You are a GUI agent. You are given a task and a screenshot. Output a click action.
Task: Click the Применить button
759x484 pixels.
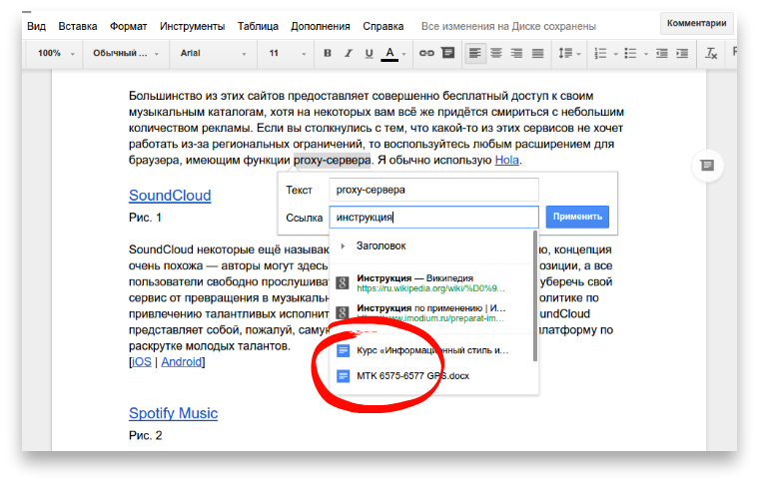577,217
